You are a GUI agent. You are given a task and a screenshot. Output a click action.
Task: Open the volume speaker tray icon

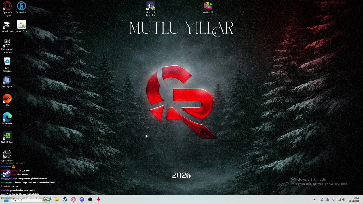click(344, 199)
